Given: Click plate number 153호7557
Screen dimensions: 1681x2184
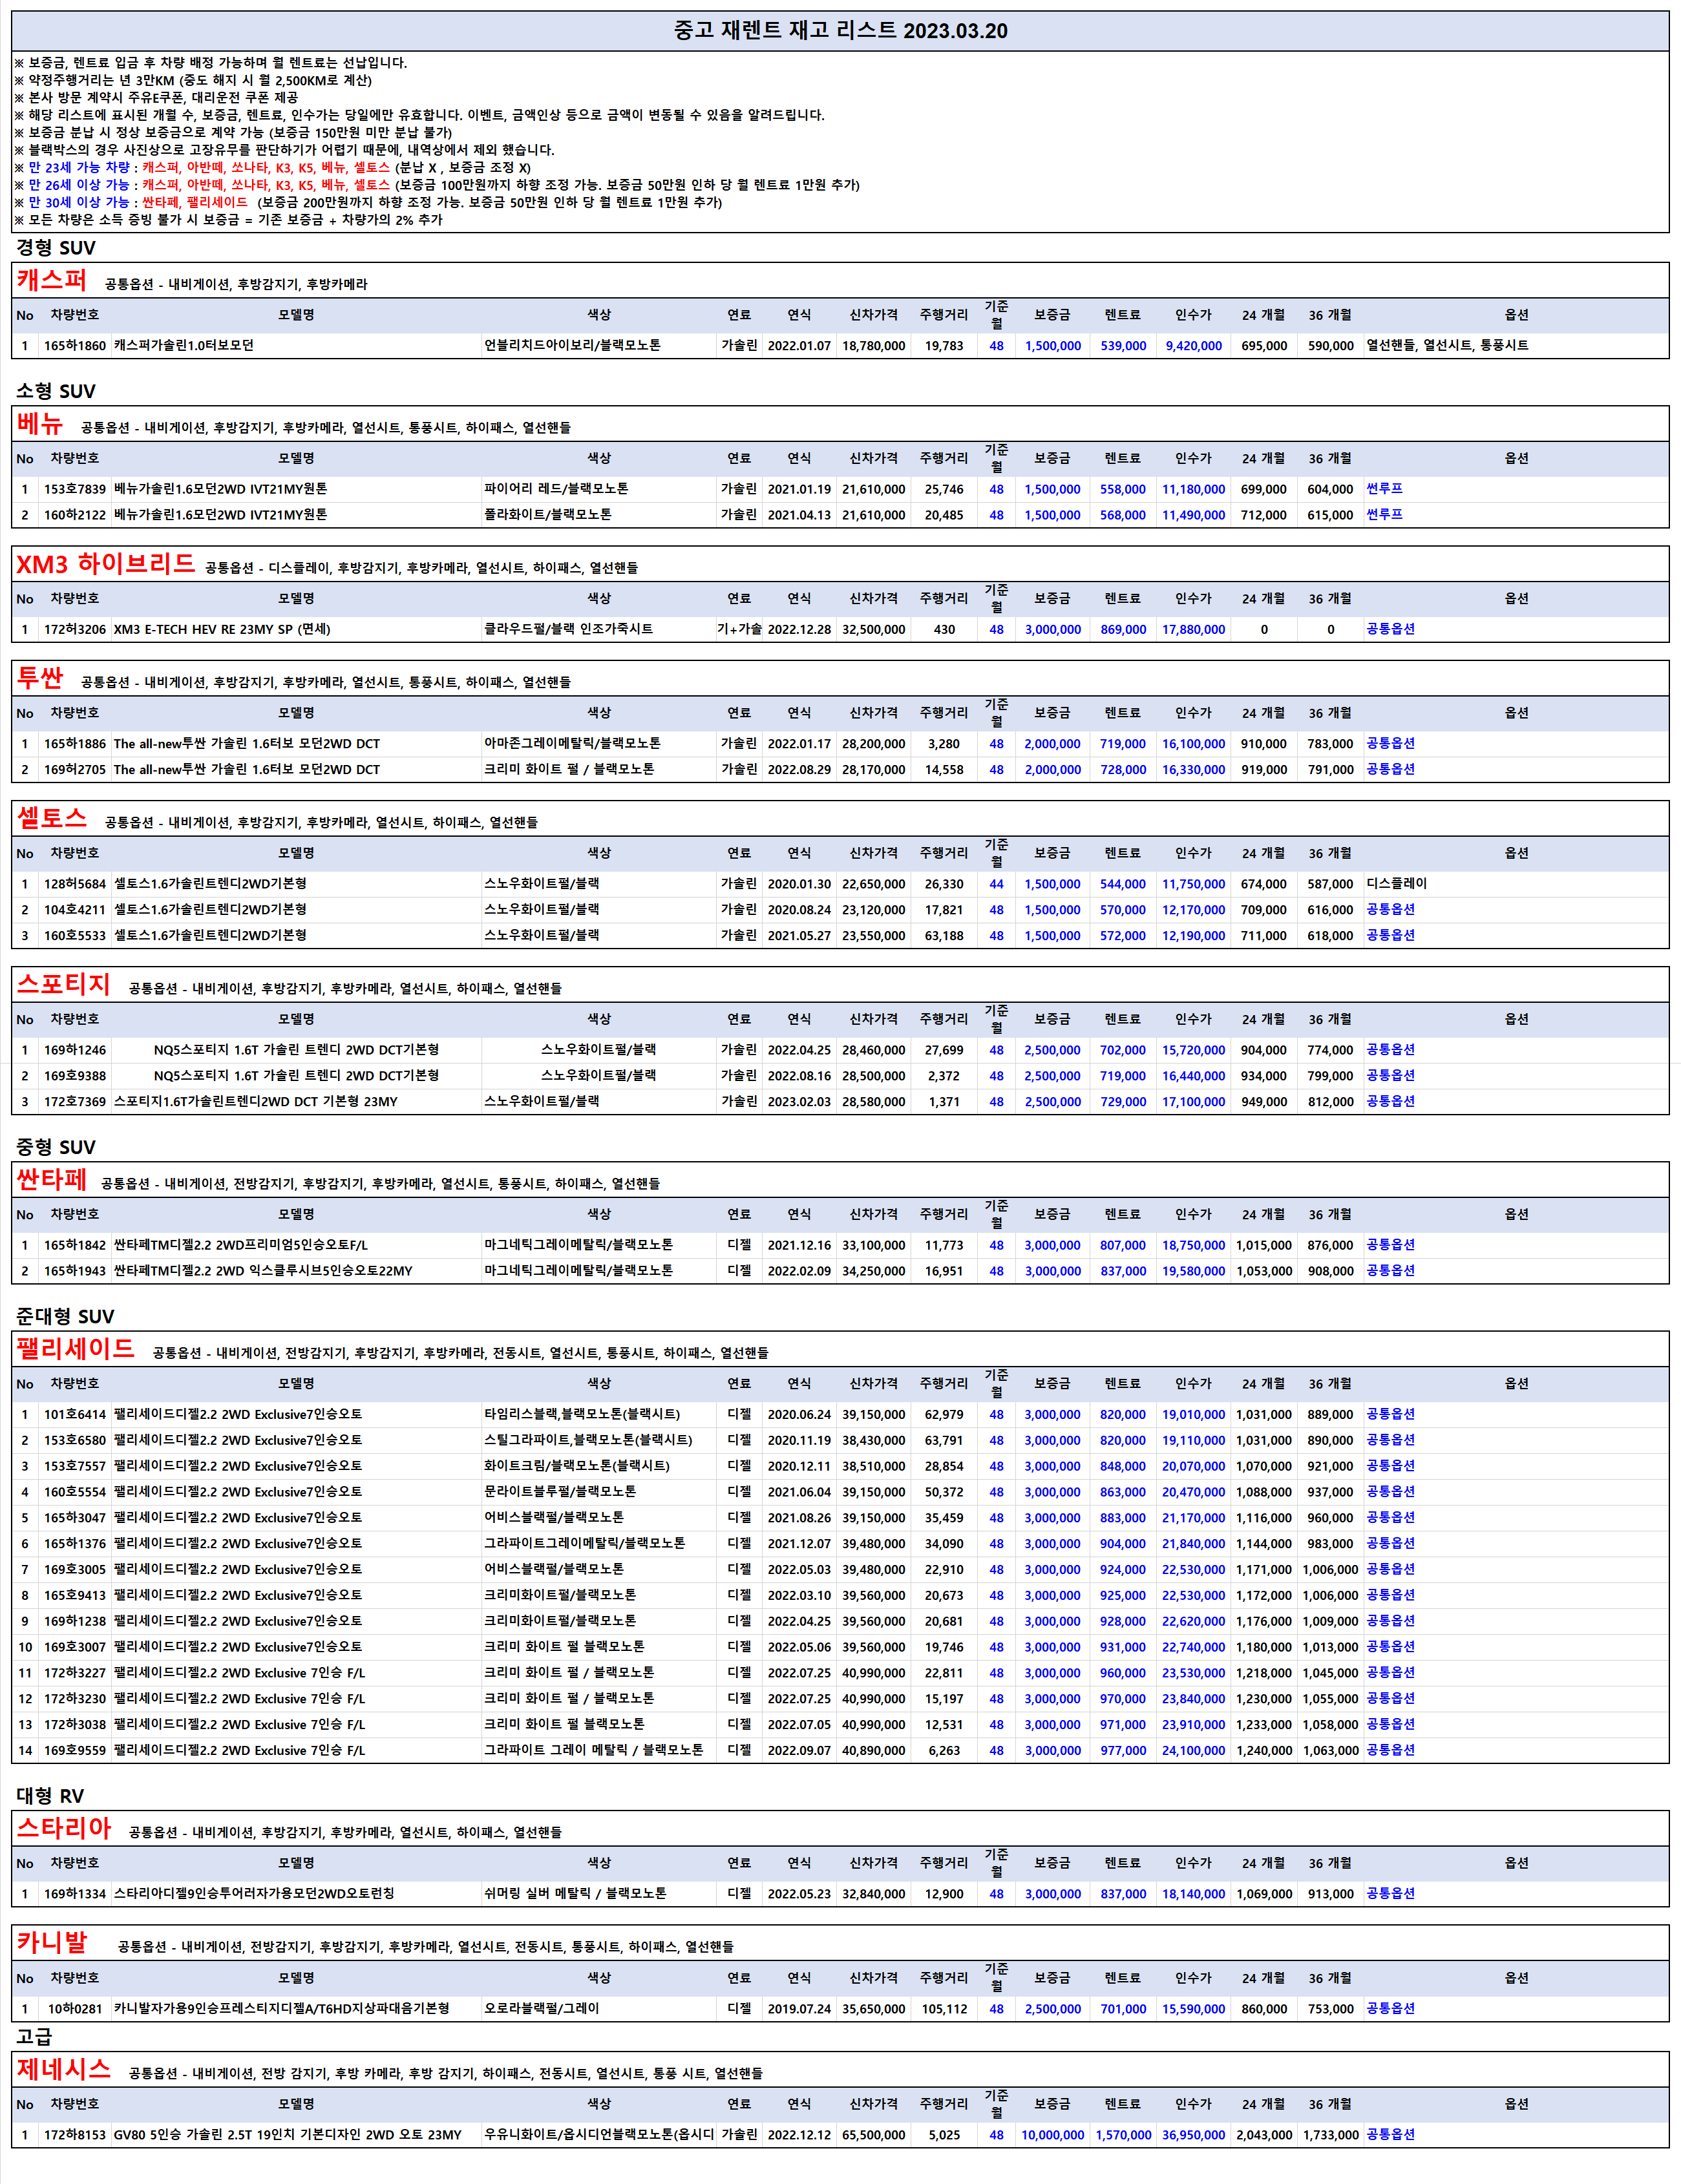Looking at the screenshot, I should point(75,1467).
